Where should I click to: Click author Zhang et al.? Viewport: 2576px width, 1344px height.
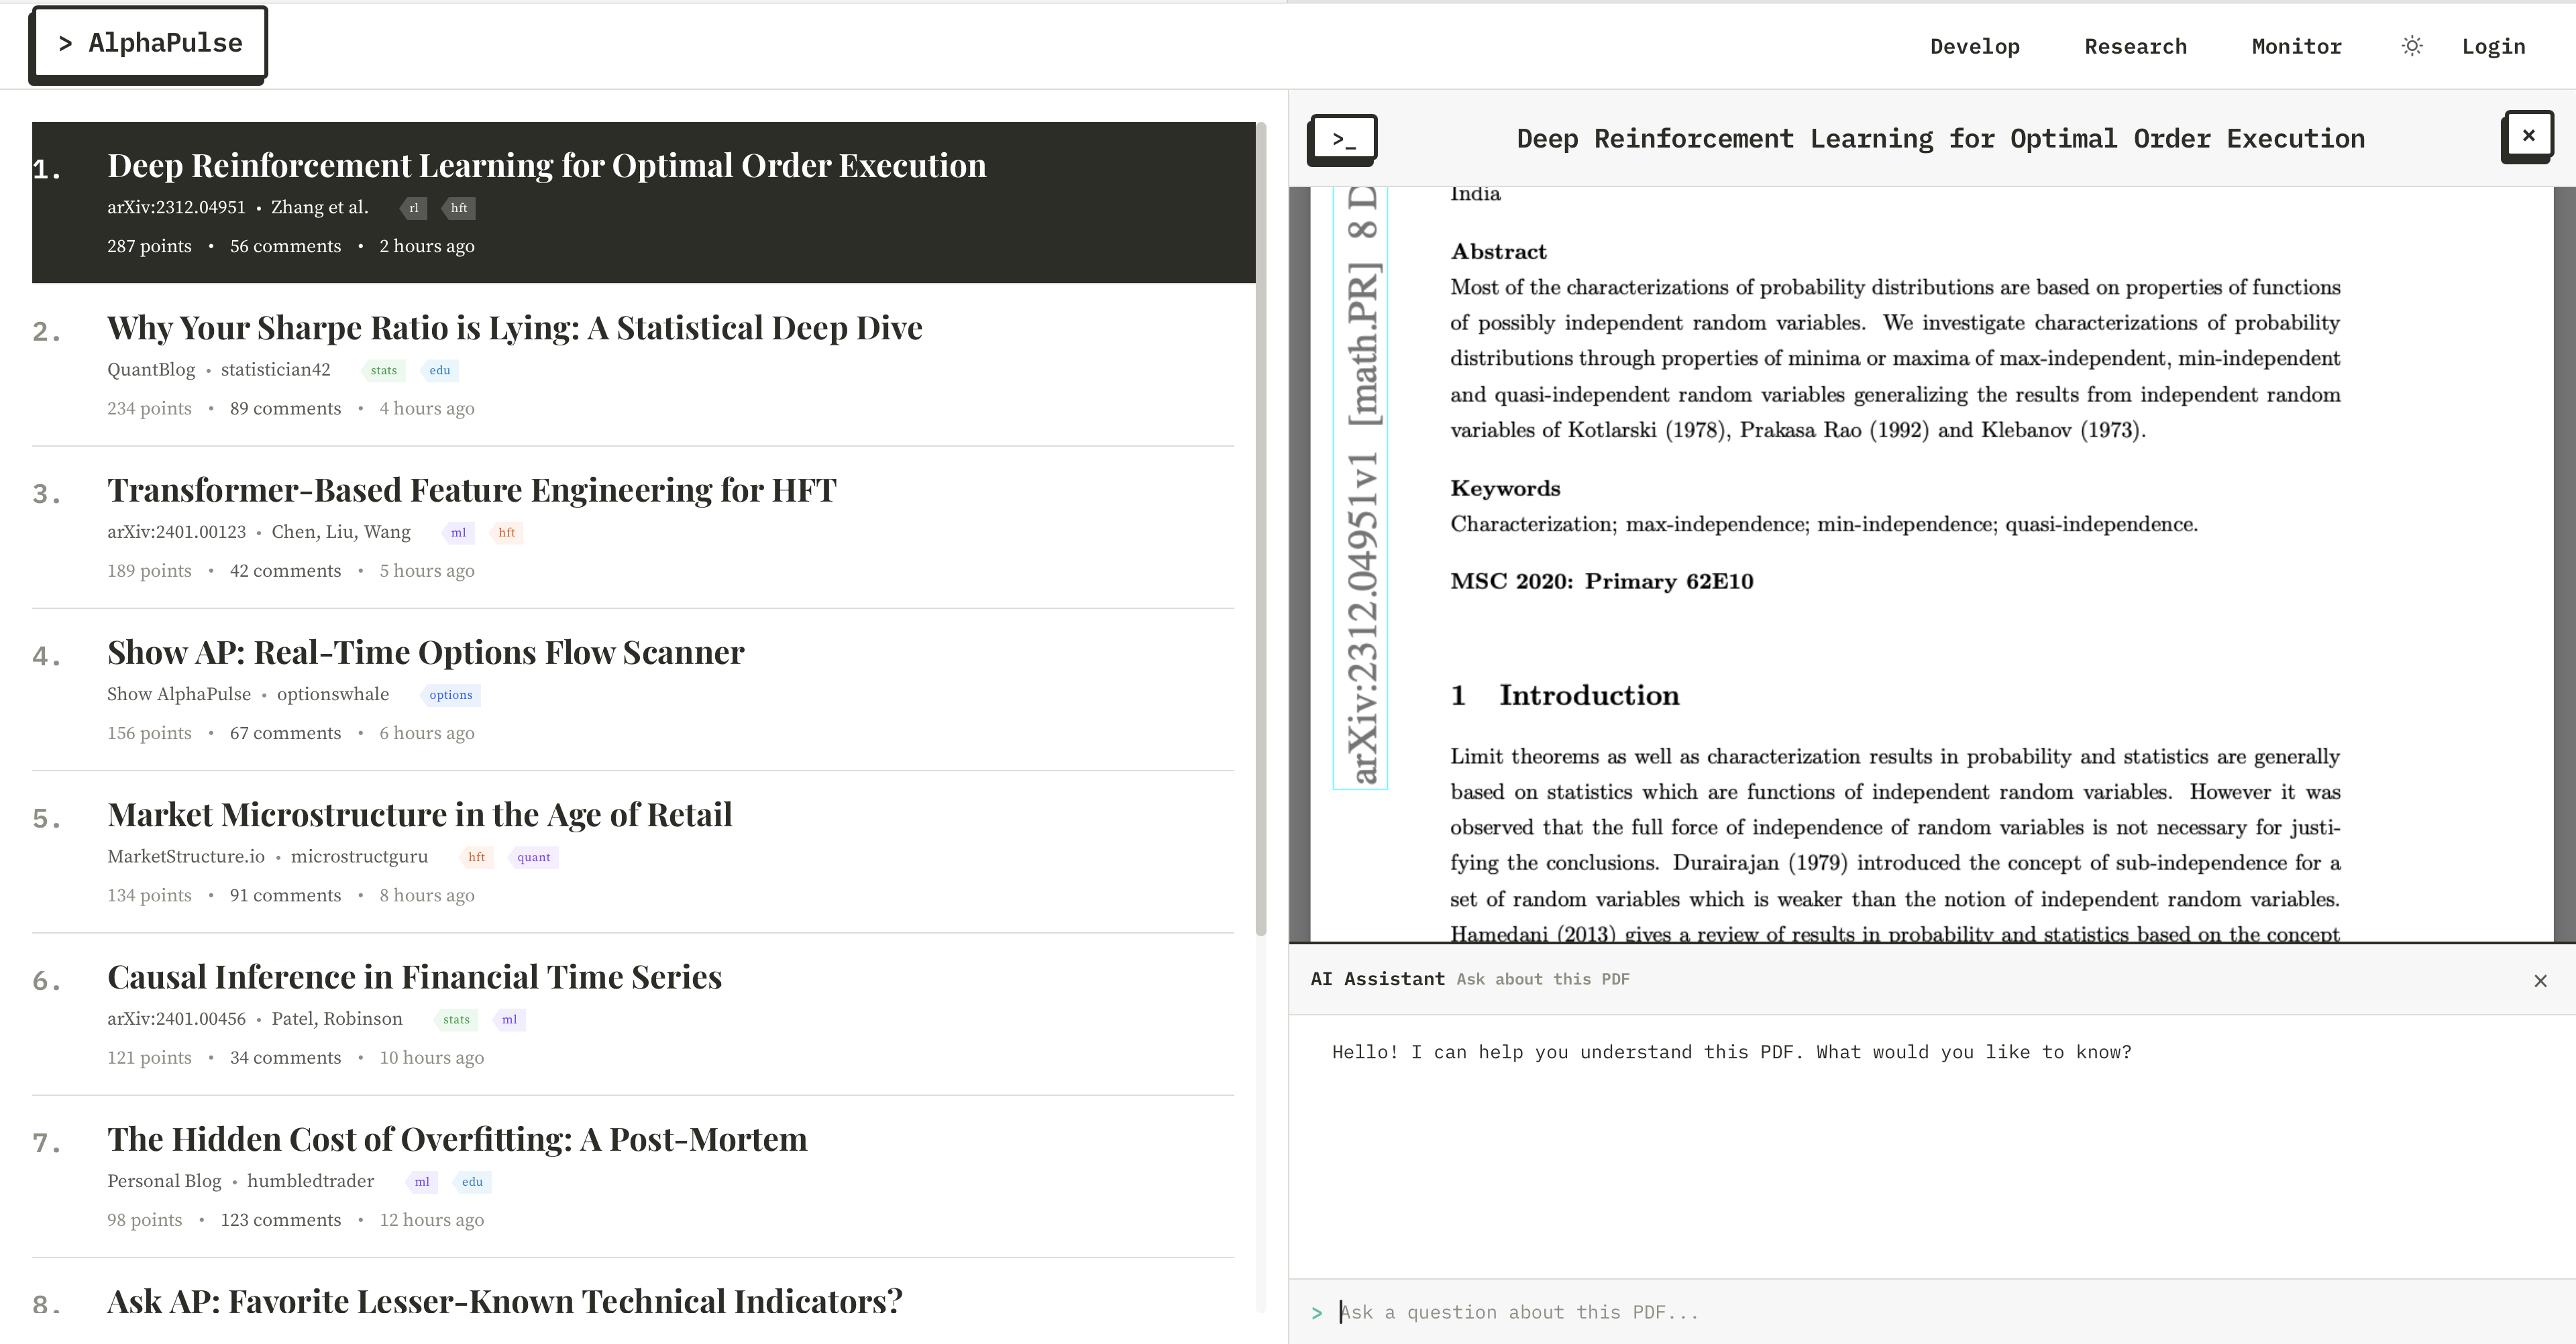[320, 207]
